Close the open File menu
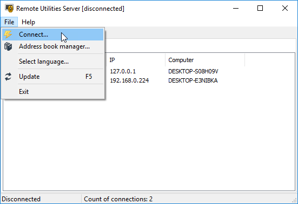The image size is (298, 204). click(x=9, y=22)
